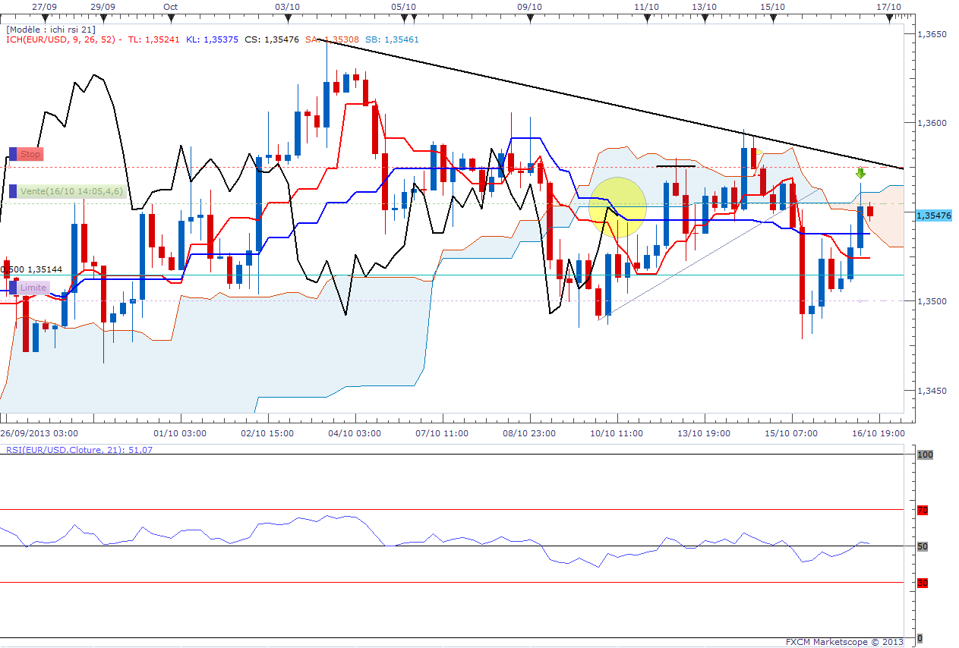This screenshot has height=648, width=959.
Task: Select the yellow ellipse highlight on chart
Action: pyautogui.click(x=617, y=207)
